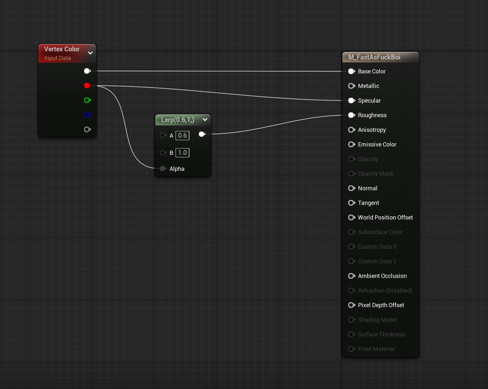Click the Emissive Color input pin
The height and width of the screenshot is (389, 488).
tap(352, 144)
